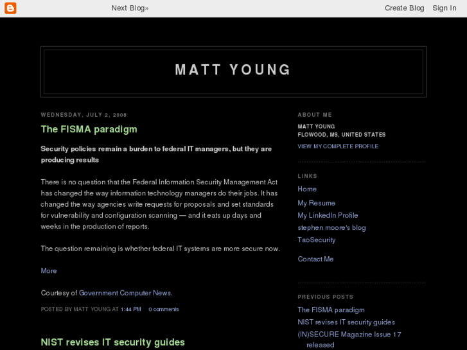Image resolution: width=467 pixels, height=350 pixels.
Task: Click Sign In
Action: click(x=444, y=8)
